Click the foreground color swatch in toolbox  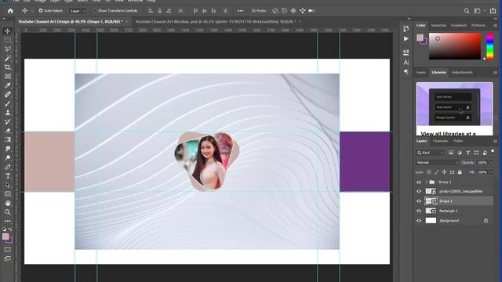(x=5, y=237)
